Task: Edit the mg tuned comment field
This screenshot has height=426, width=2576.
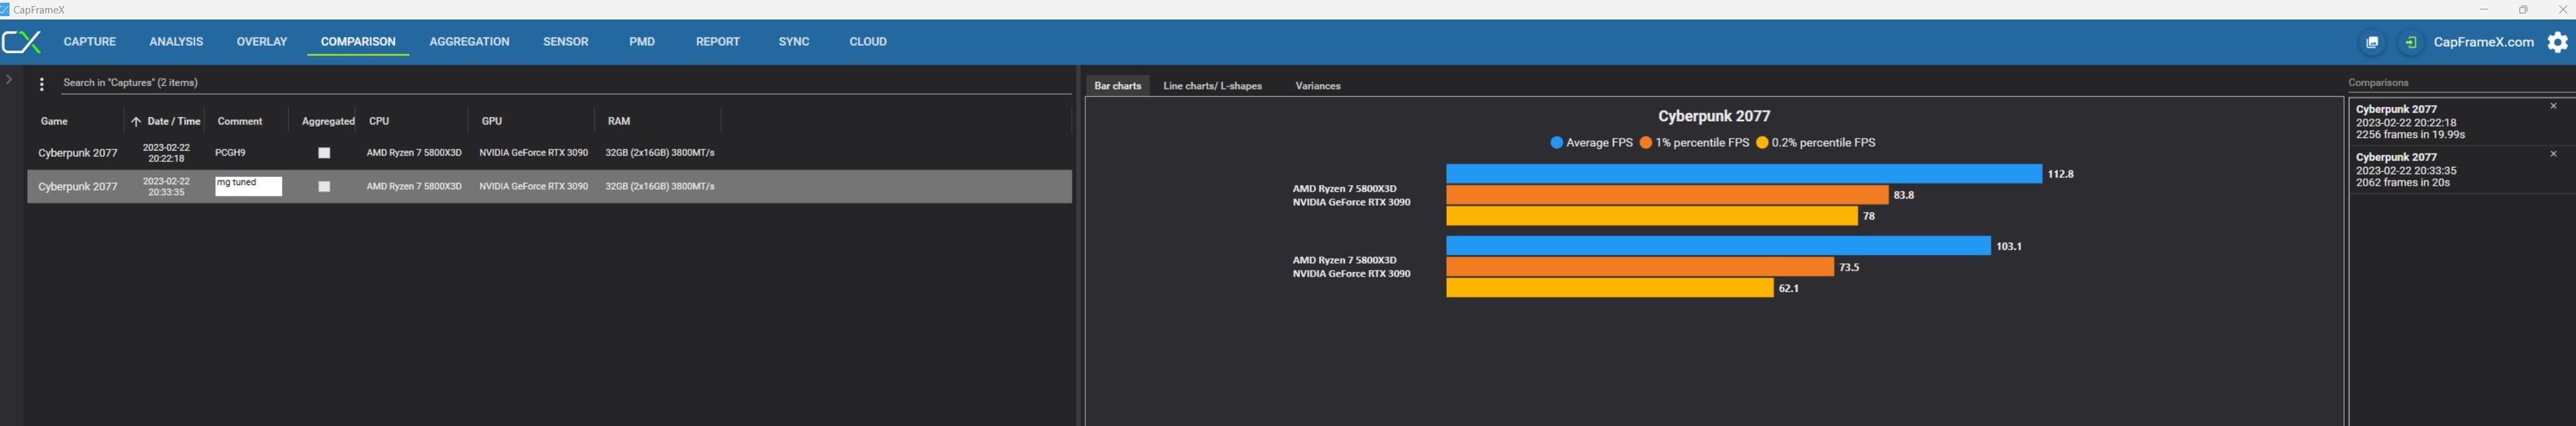Action: pyautogui.click(x=249, y=186)
